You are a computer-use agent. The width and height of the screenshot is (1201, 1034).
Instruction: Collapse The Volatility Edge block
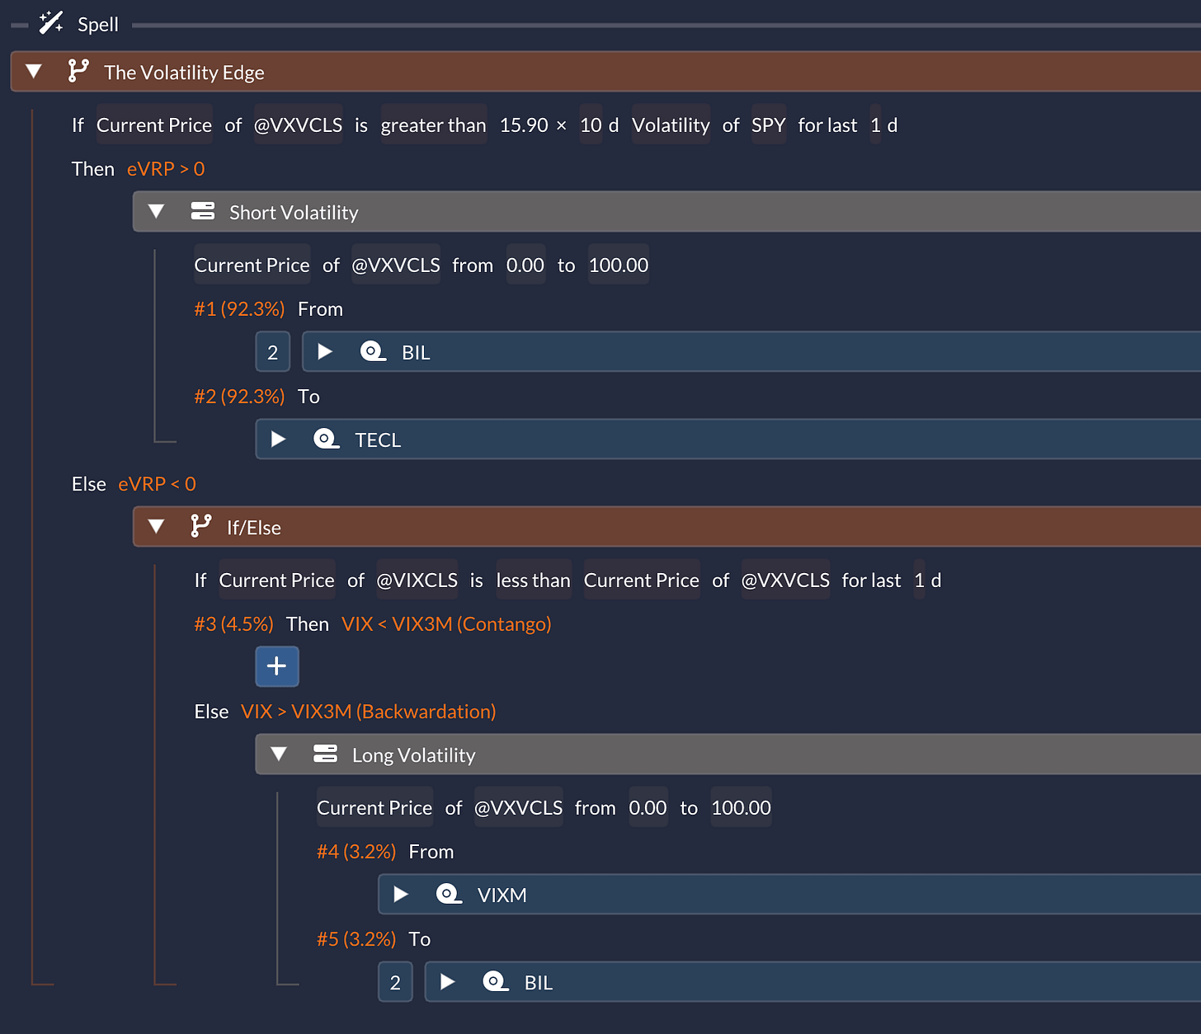click(34, 72)
